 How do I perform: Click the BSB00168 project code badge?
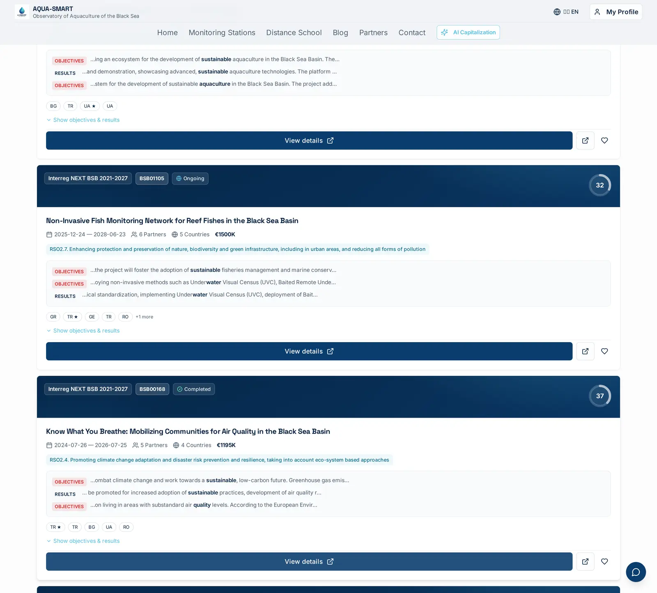tap(152, 389)
